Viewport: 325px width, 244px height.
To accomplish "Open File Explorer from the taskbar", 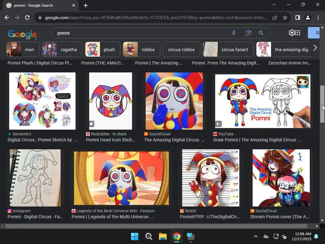I will click(163, 236).
